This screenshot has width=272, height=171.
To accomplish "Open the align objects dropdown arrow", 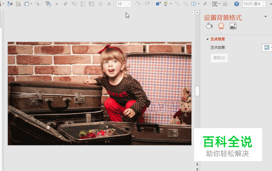I will 170,4.
